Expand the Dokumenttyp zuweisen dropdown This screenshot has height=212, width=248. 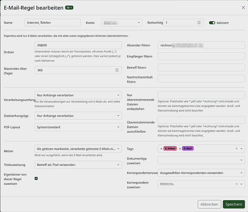201,160
